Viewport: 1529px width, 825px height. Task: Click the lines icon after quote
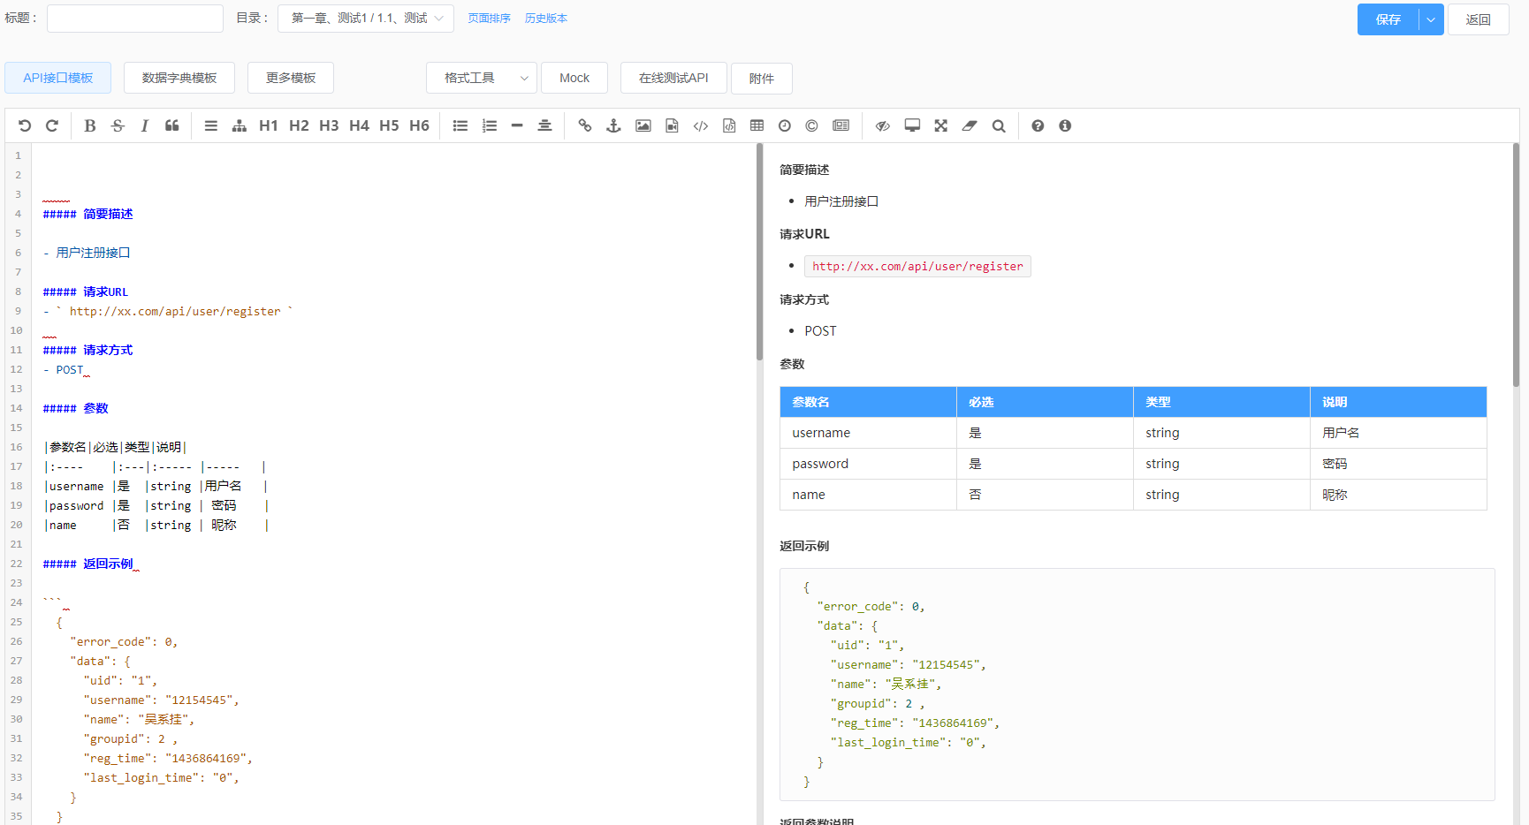coord(211,125)
